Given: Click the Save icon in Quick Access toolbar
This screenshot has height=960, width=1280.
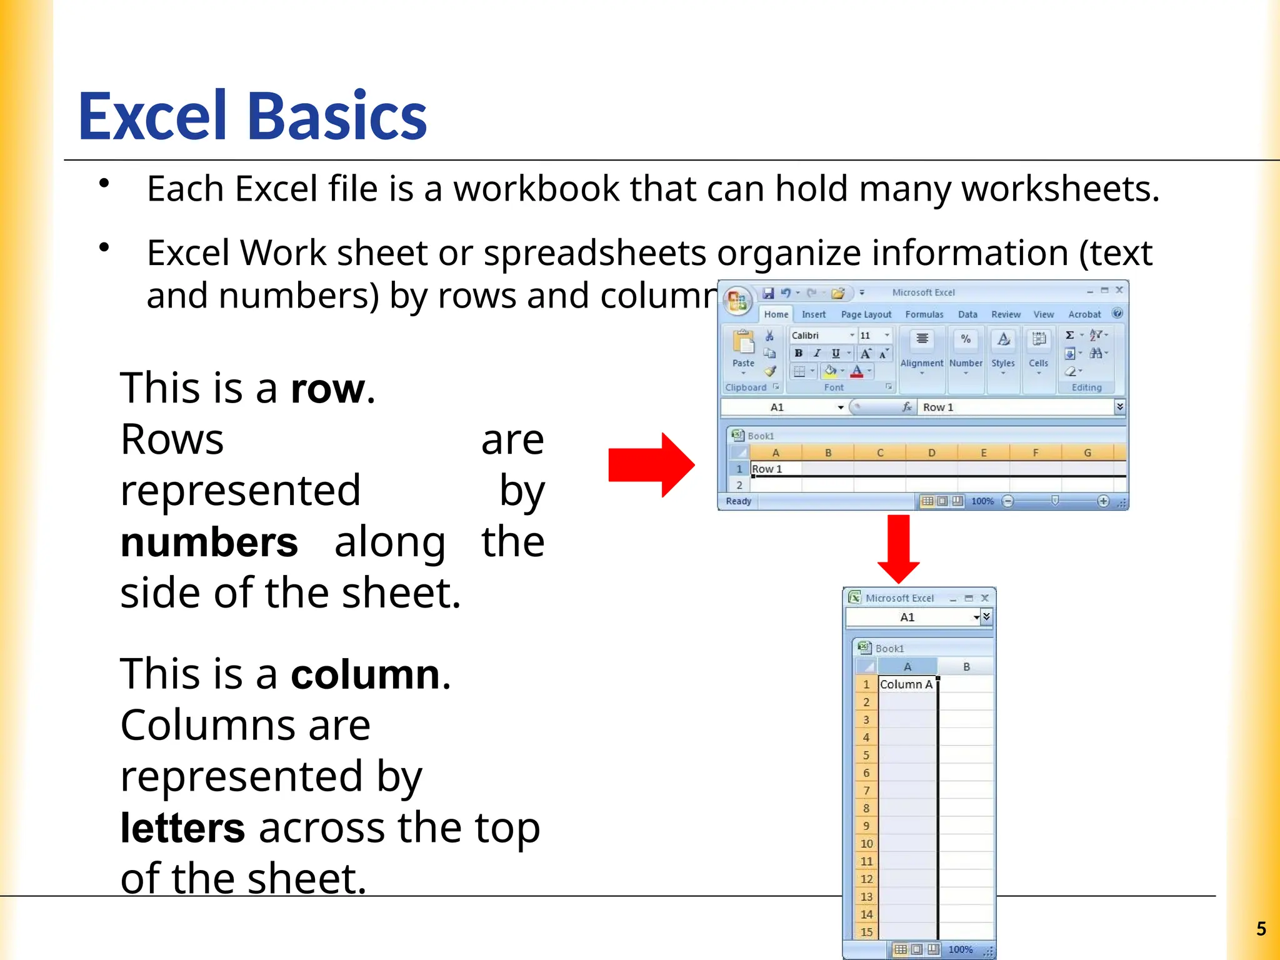Looking at the screenshot, I should pyautogui.click(x=768, y=292).
